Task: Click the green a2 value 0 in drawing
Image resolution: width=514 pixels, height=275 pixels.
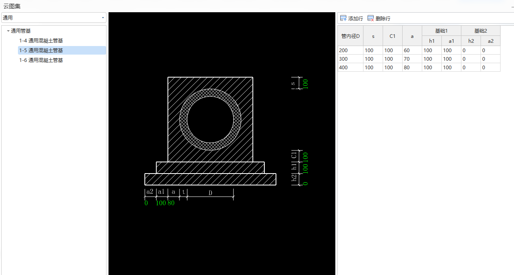Action: click(x=146, y=203)
